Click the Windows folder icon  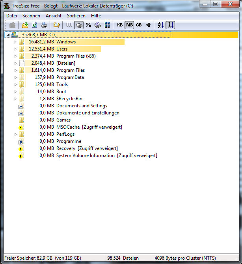pyautogui.click(x=21, y=42)
